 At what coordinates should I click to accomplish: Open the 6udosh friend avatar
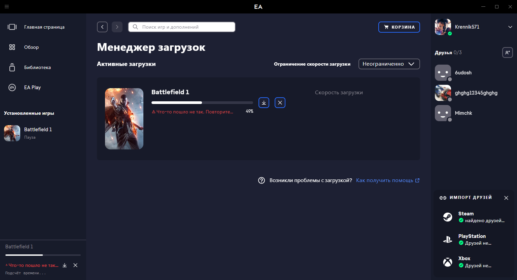(x=443, y=73)
